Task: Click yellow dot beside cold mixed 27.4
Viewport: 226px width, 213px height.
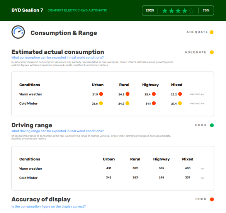Action: 180,103
